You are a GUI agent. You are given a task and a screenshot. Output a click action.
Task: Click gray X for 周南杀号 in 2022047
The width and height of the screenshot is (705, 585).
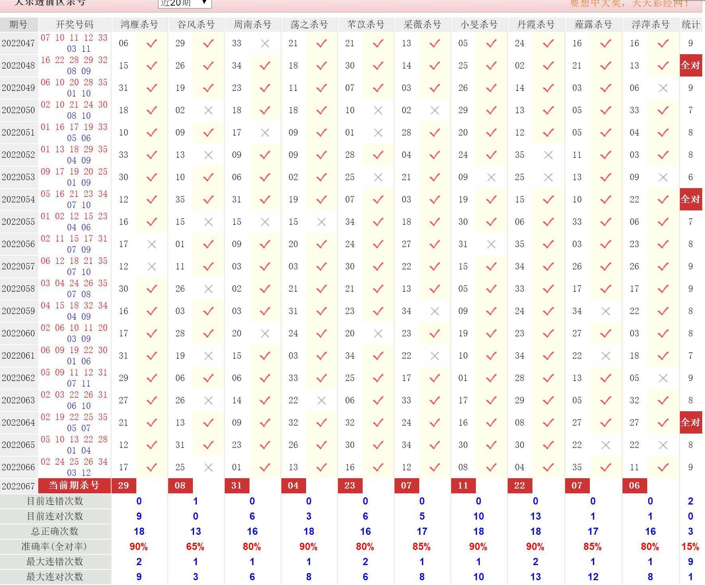pos(265,43)
